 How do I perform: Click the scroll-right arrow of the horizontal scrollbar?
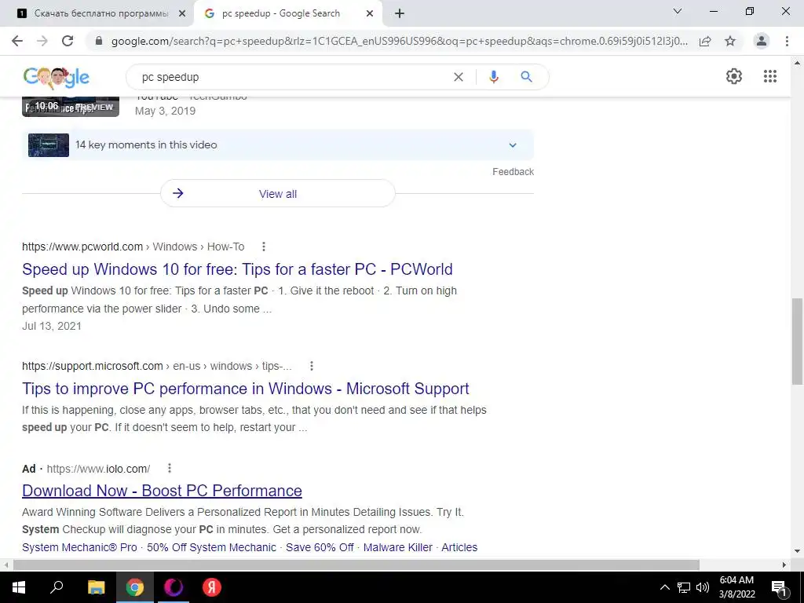point(784,565)
